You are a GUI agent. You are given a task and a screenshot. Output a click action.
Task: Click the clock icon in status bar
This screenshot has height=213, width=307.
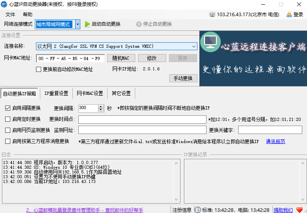[198, 210]
